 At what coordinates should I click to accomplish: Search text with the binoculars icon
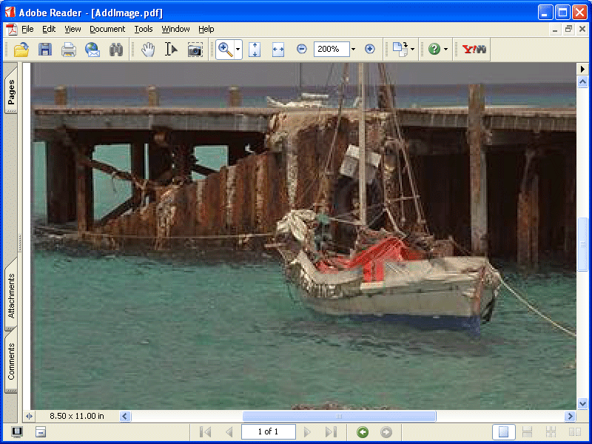(x=116, y=50)
